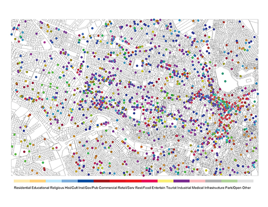Select the yellow Tourist legend swatch
This screenshot has height=207, width=268.
point(165,181)
